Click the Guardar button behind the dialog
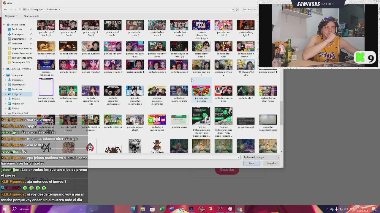The height and width of the screenshot is (213, 380). [x=227, y=170]
